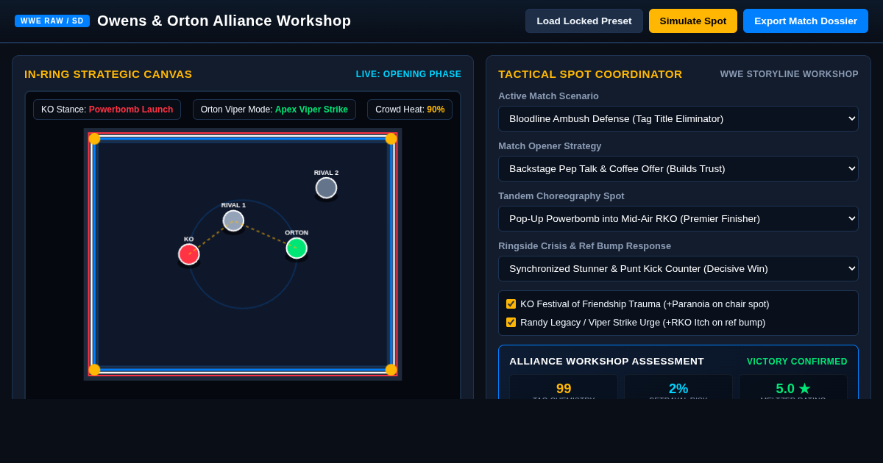Click the top-left ring turnbuckle post
The image size is (883, 463).
tap(94, 139)
